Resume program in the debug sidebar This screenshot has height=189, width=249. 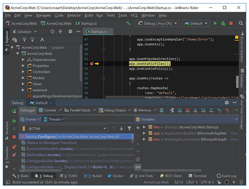(x=14, y=121)
